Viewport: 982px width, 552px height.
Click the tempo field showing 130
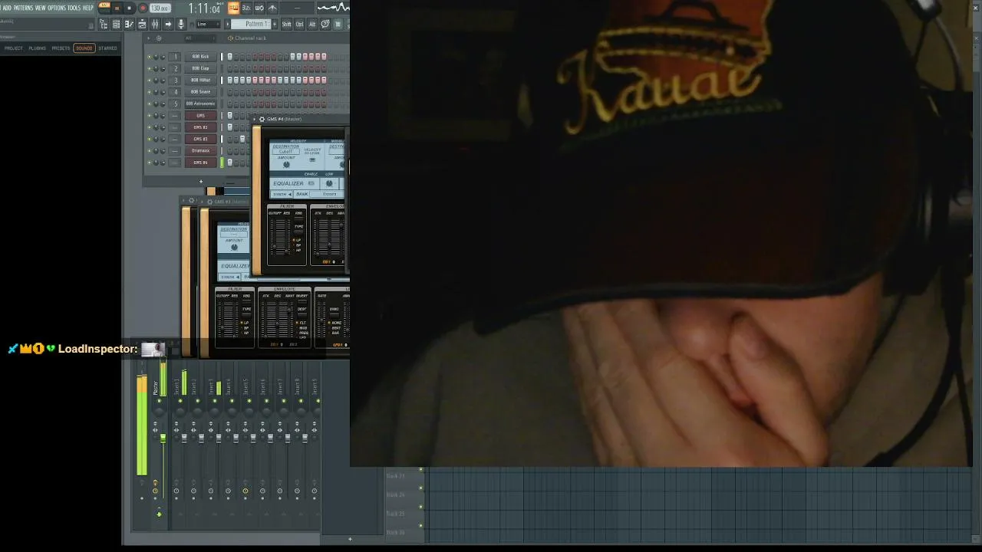pos(160,8)
